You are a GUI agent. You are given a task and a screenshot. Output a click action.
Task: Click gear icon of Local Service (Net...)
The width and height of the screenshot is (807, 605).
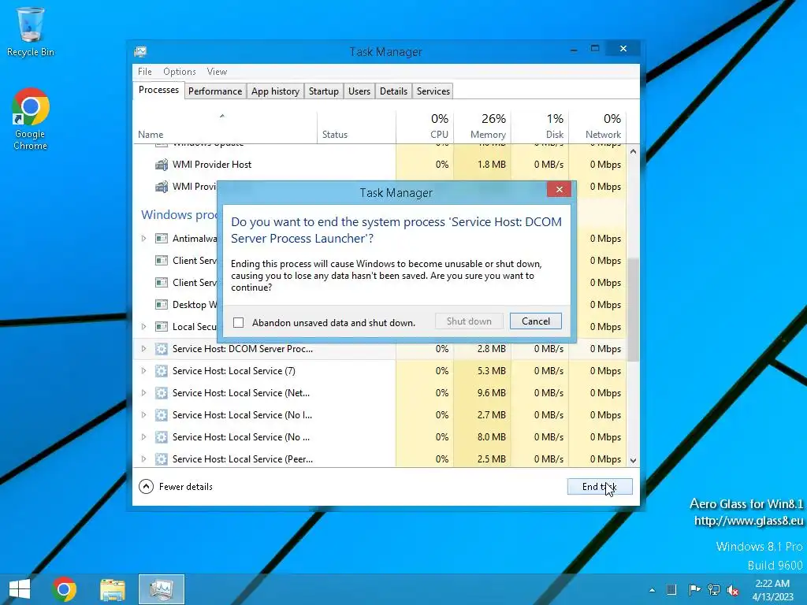tap(162, 393)
